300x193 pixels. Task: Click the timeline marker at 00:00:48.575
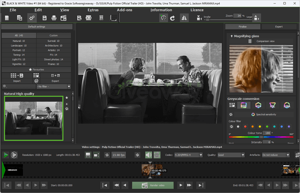150,170
